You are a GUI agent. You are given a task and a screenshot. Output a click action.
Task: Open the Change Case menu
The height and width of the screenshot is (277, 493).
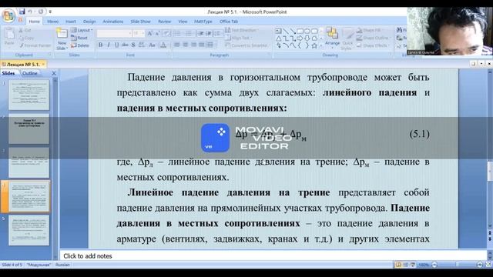[x=153, y=45]
